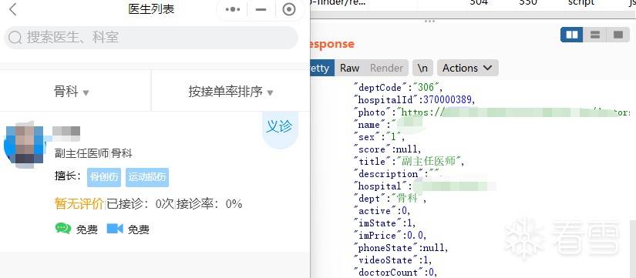Switch to the Raw response tab
The height and width of the screenshot is (278, 636).
pos(350,68)
